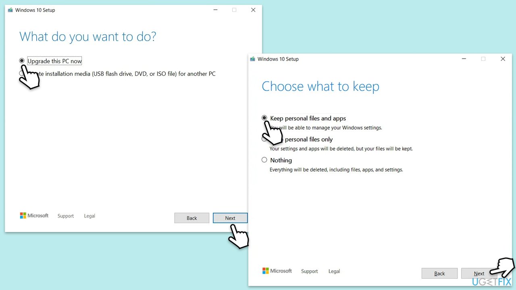Click 'Everything will be deleted' description text
This screenshot has height=290, width=516.
336,170
